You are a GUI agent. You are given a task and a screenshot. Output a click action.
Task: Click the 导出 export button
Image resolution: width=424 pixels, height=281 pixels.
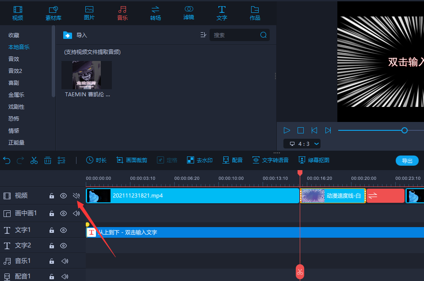[407, 160]
